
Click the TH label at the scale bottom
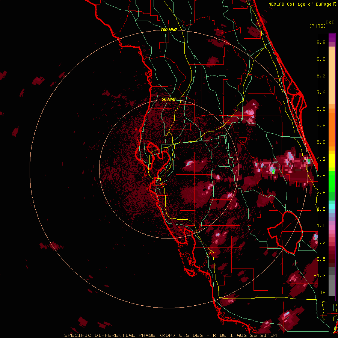click(323, 293)
